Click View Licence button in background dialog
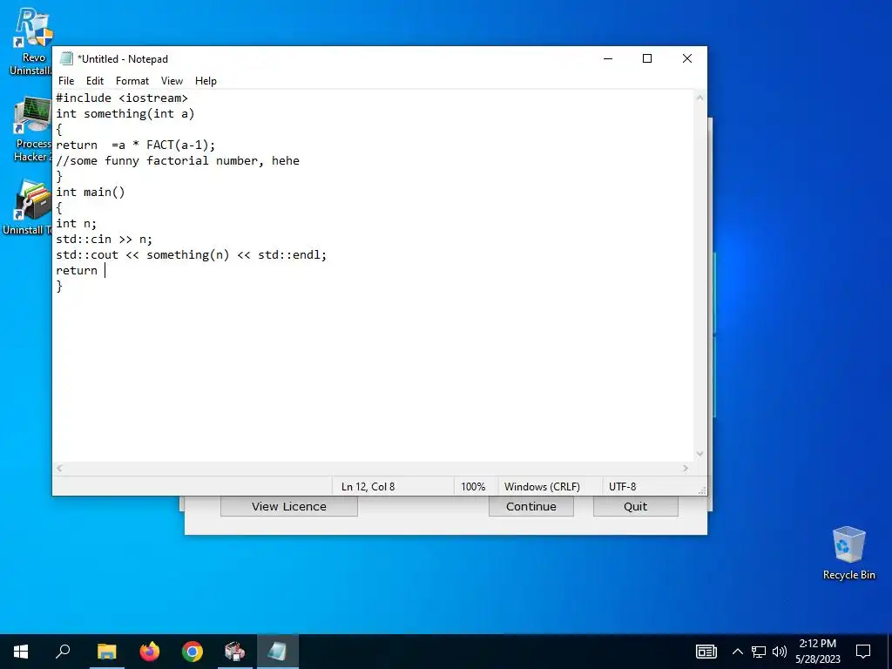 point(289,506)
